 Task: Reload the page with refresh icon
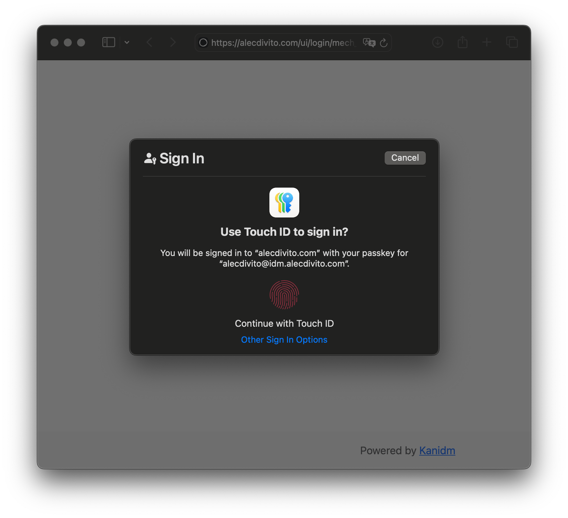coord(384,43)
